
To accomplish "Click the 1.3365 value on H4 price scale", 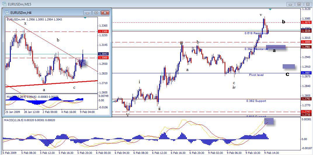I will 103,25.
